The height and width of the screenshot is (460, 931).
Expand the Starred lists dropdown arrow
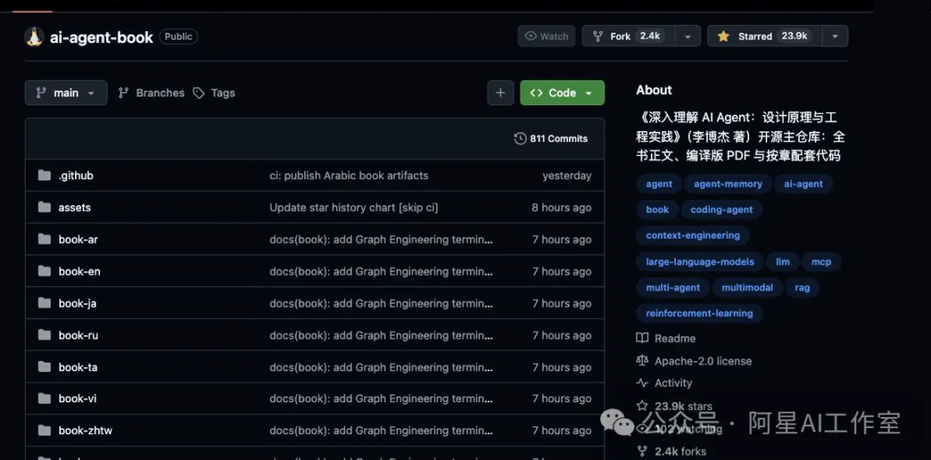834,36
